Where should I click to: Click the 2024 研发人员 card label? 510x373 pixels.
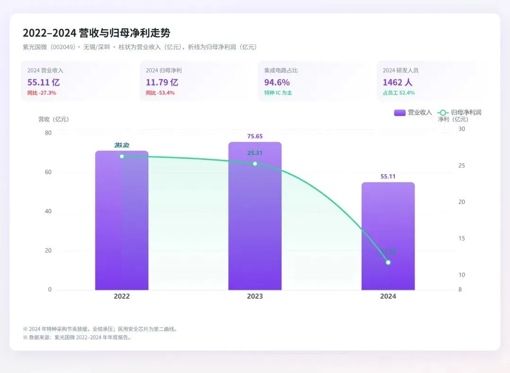click(400, 70)
